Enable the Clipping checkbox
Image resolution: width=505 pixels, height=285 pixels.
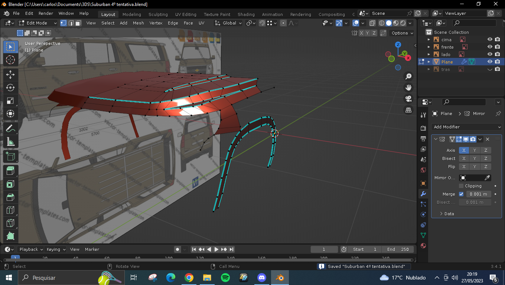tap(461, 186)
